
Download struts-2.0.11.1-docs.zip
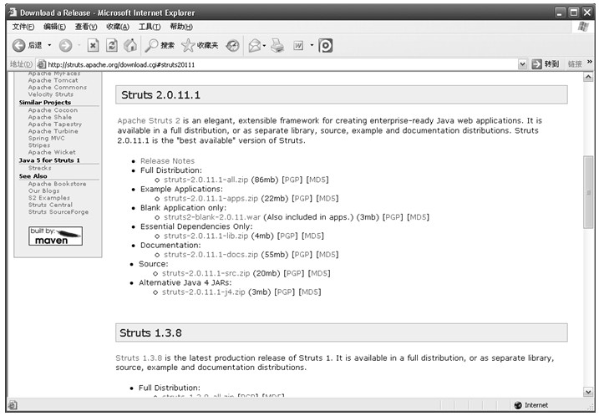coord(211,255)
